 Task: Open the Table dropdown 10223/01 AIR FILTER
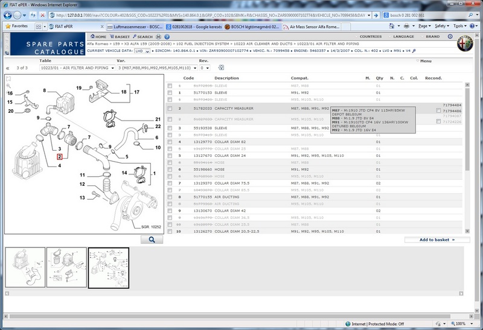[x=77, y=68]
